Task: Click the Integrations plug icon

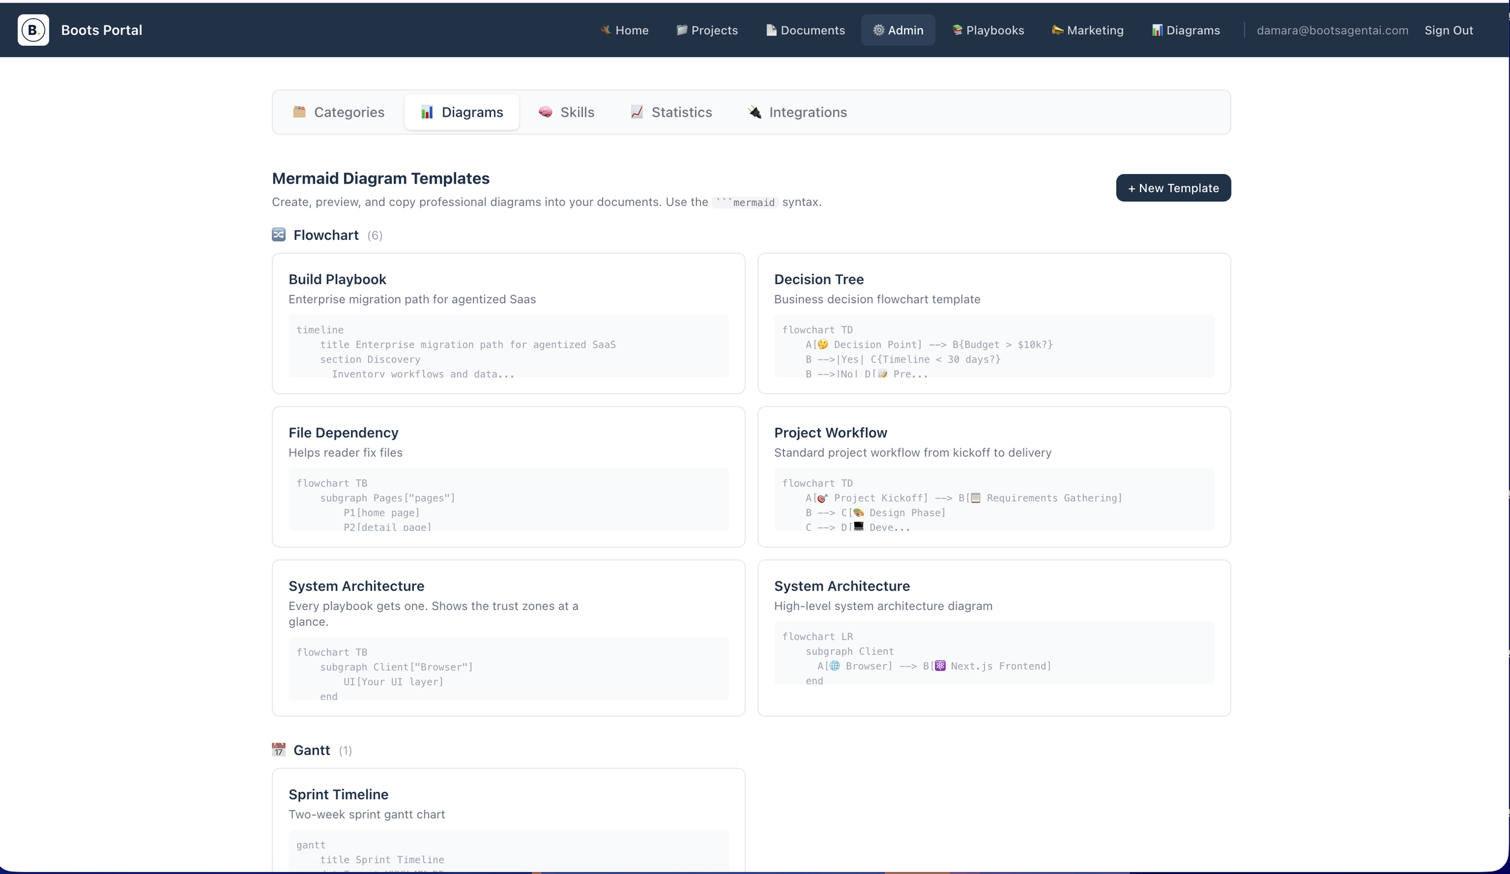Action: (754, 112)
